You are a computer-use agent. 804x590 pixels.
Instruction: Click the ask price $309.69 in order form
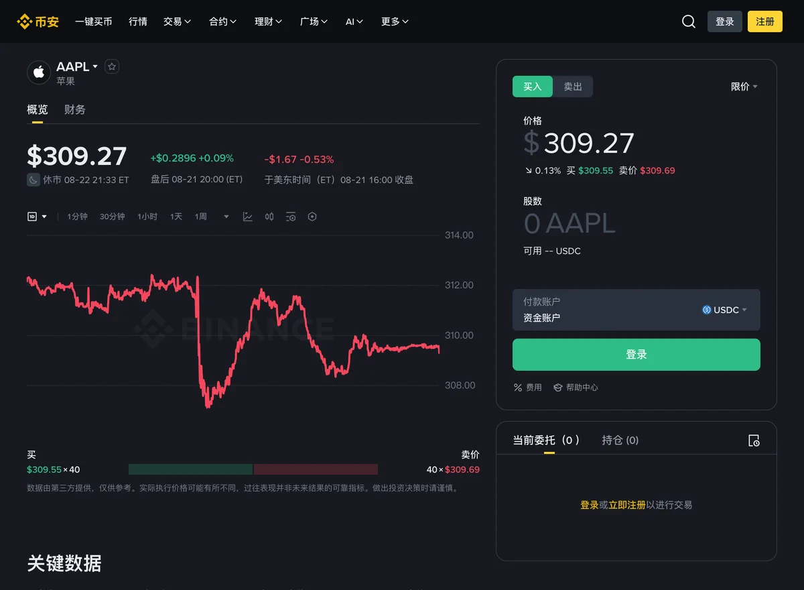tap(657, 171)
